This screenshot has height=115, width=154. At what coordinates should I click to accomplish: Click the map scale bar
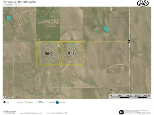(x=130, y=96)
